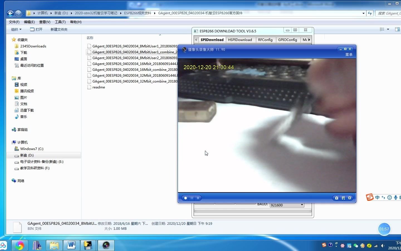Start recording with the record button
Screen dimensions: 401x251
pyautogui.click(x=185, y=198)
